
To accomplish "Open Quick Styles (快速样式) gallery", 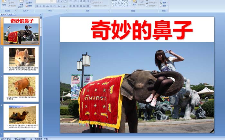I will 141,4.
